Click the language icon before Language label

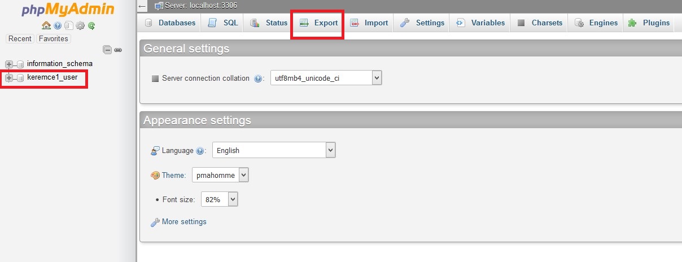[x=155, y=151]
